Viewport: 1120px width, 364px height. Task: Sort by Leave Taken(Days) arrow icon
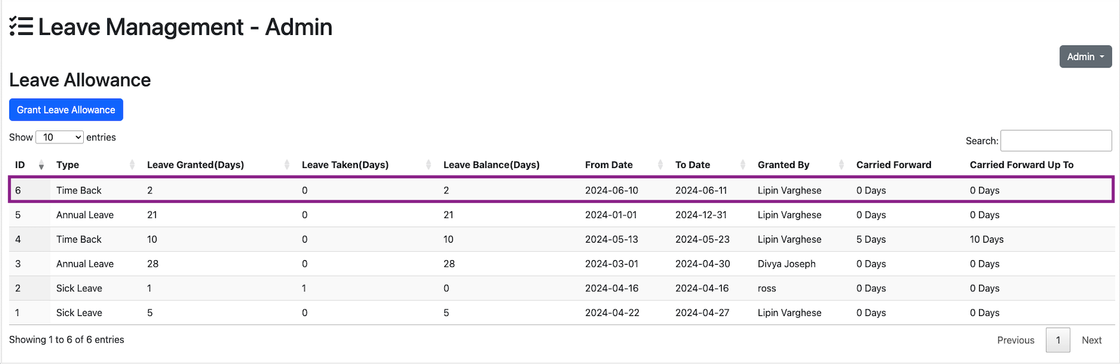click(428, 165)
